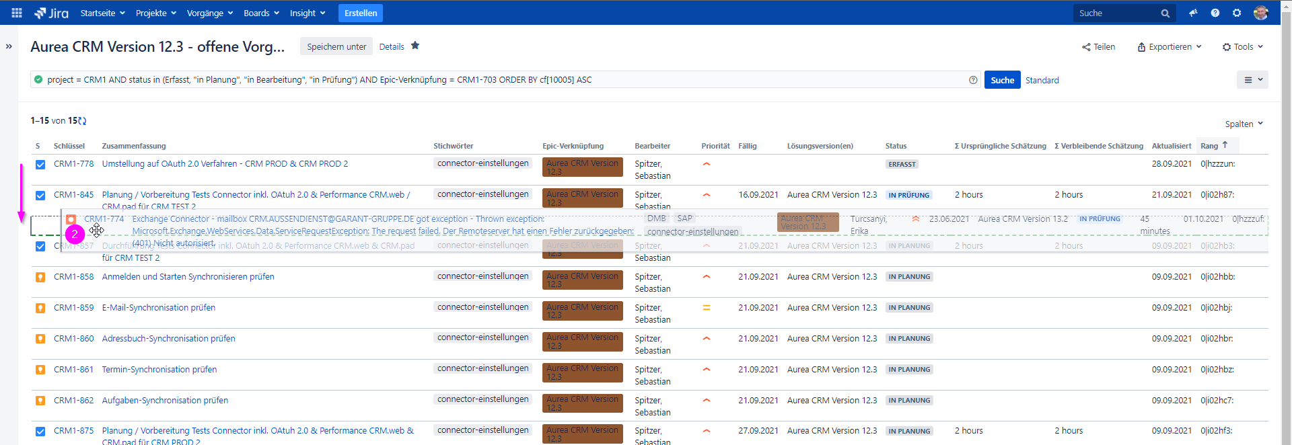The image size is (1292, 445).
Task: Run the query with the blue Suche button
Action: [1003, 80]
